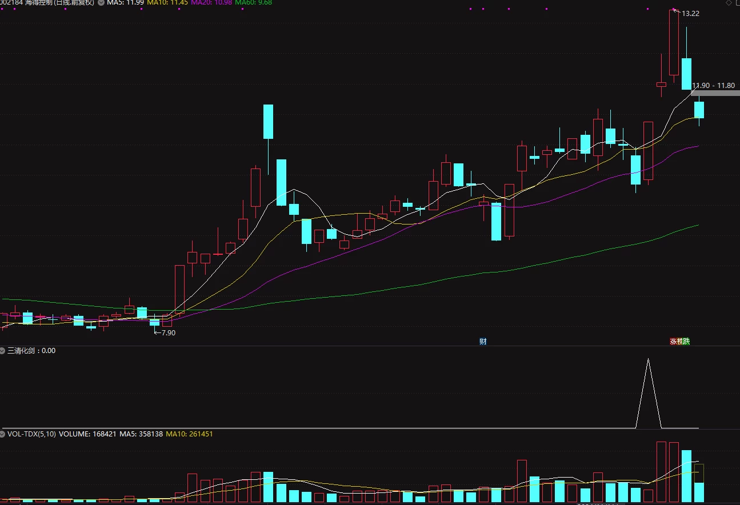The width and height of the screenshot is (740, 505).
Task: Click the volume MA10: 261451 value
Action: tap(190, 434)
